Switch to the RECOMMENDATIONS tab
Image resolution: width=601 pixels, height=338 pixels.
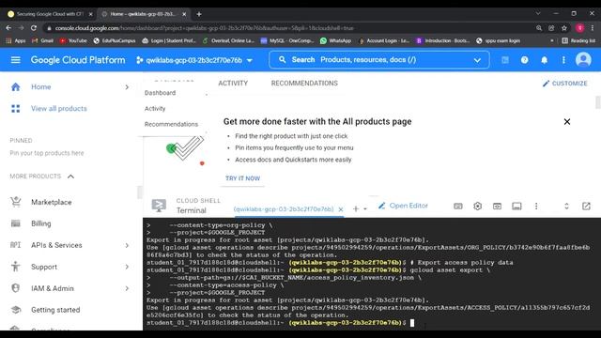pyautogui.click(x=304, y=84)
